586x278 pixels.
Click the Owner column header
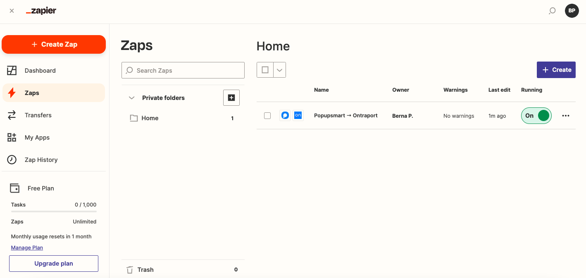click(x=400, y=90)
